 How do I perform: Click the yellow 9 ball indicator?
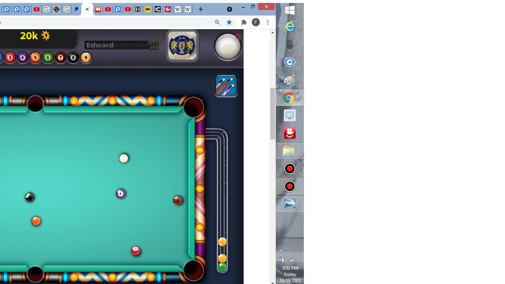pos(86,58)
